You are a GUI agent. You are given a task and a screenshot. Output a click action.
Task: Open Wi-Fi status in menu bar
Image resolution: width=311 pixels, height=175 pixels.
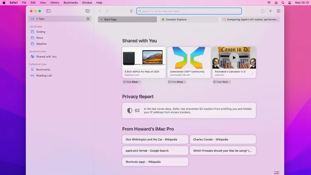click(269, 2)
